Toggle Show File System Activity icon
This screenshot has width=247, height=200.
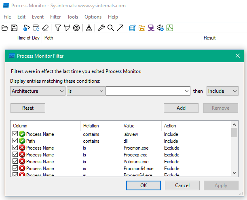click(142, 28)
